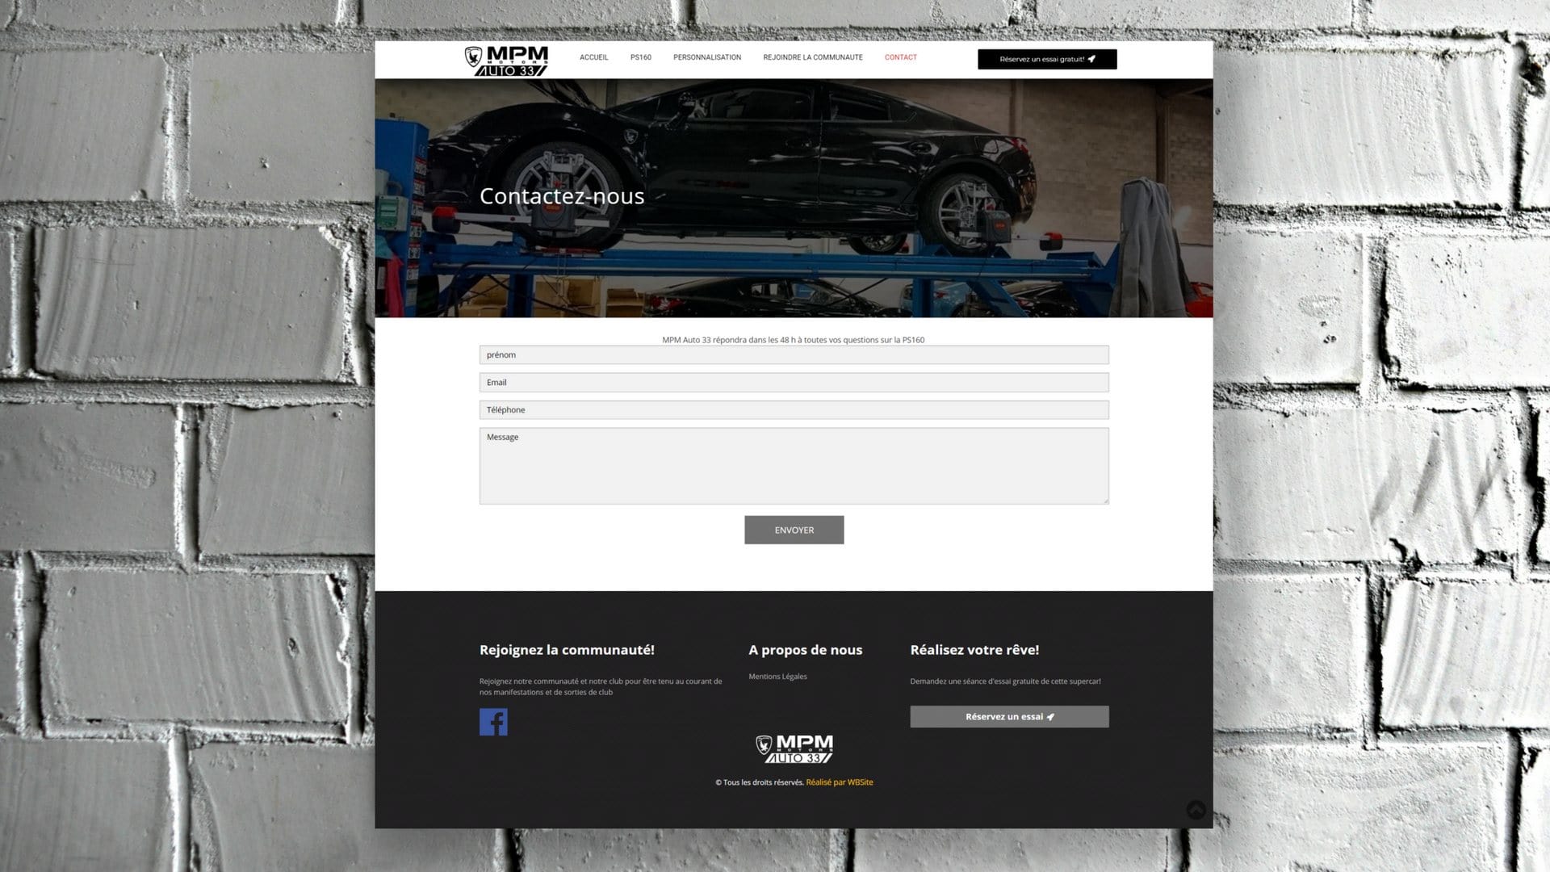Focus the Téléphone input field
The image size is (1550, 872).
(x=794, y=410)
